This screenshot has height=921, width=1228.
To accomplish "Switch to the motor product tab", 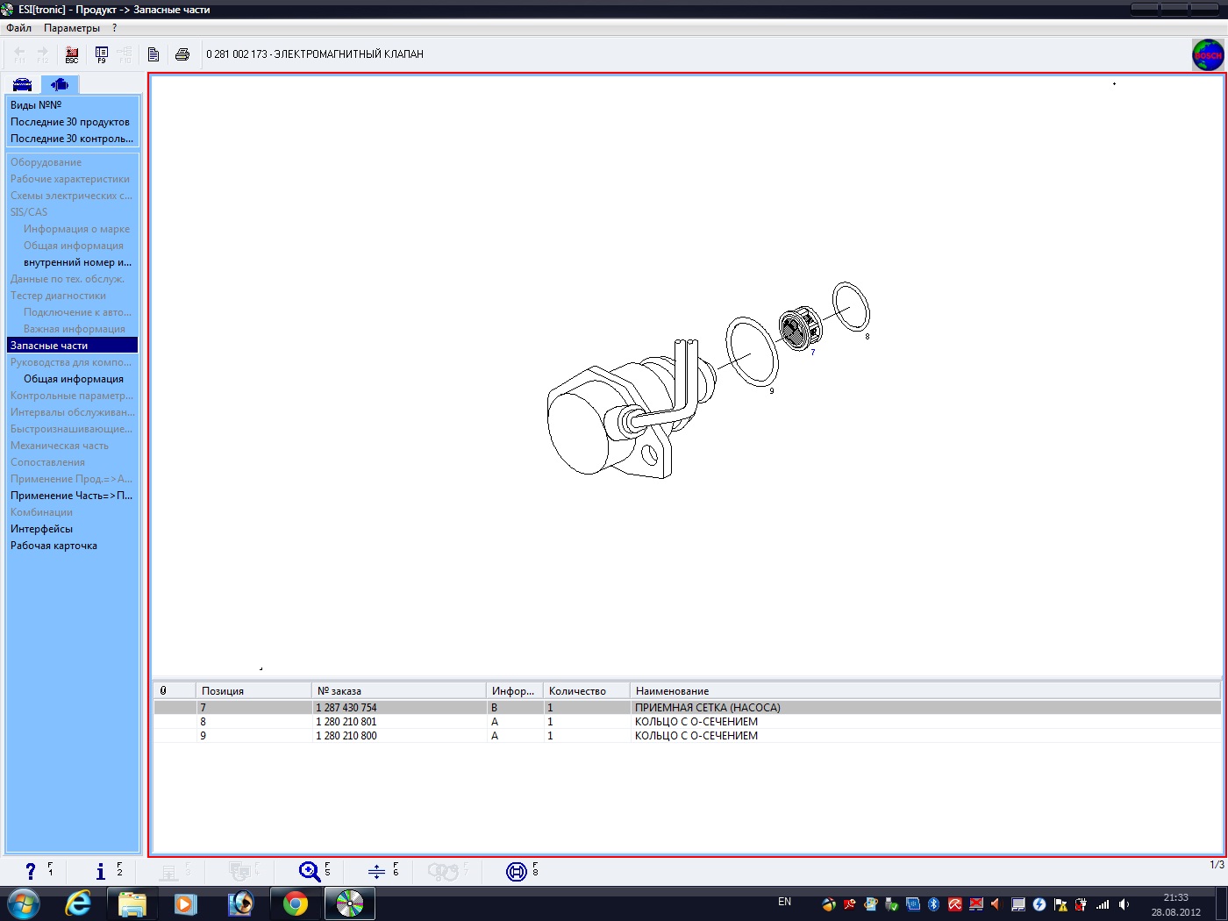I will (x=60, y=85).
